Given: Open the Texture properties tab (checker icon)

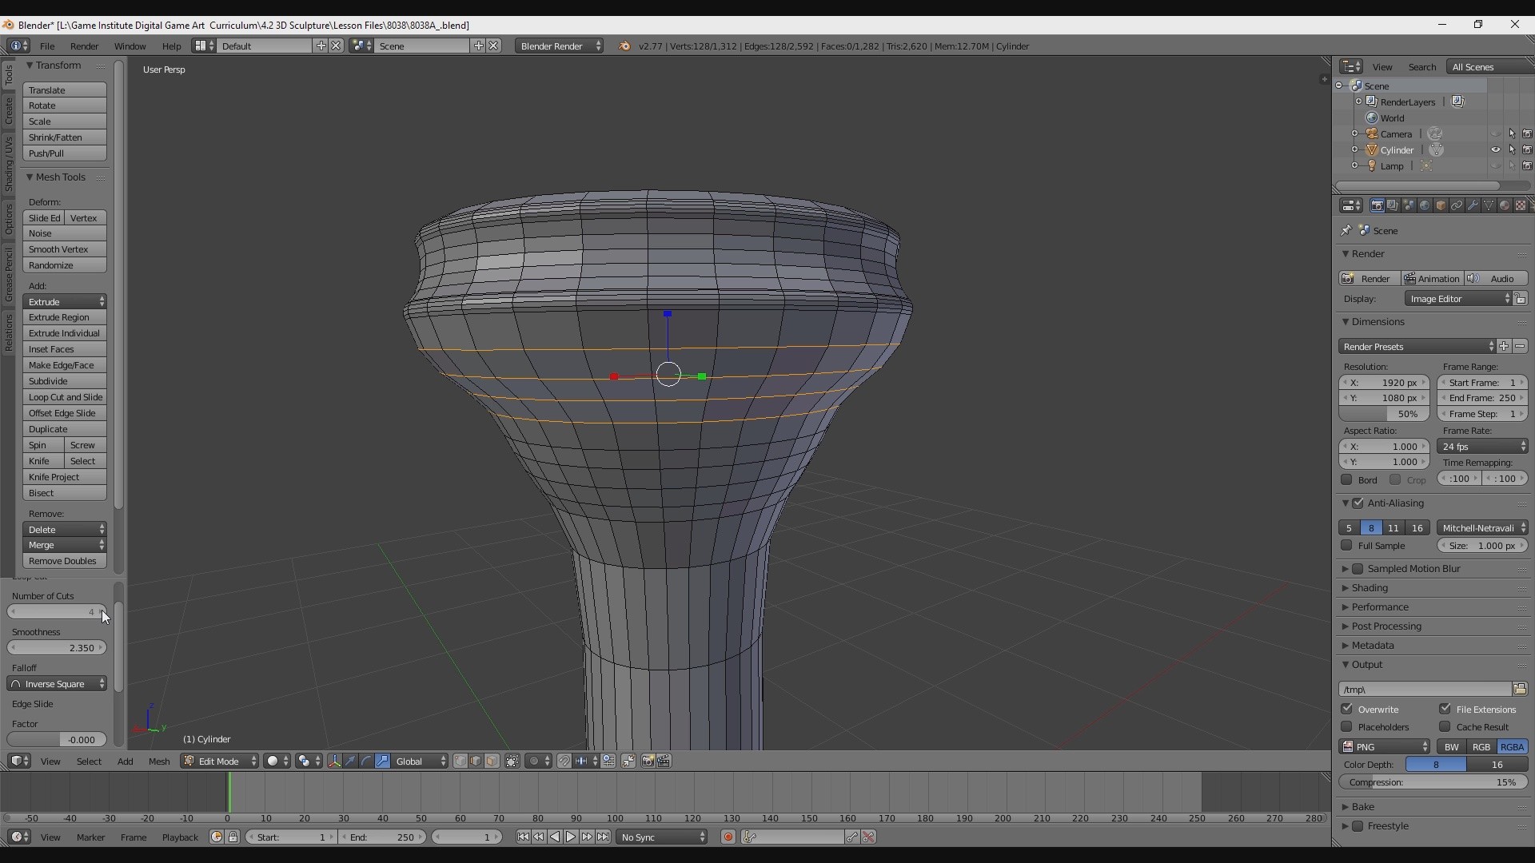Looking at the screenshot, I should pyautogui.click(x=1521, y=205).
